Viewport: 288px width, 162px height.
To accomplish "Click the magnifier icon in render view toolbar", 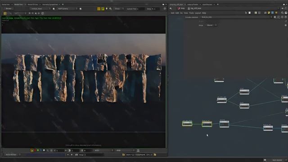I will (x=111, y=9).
